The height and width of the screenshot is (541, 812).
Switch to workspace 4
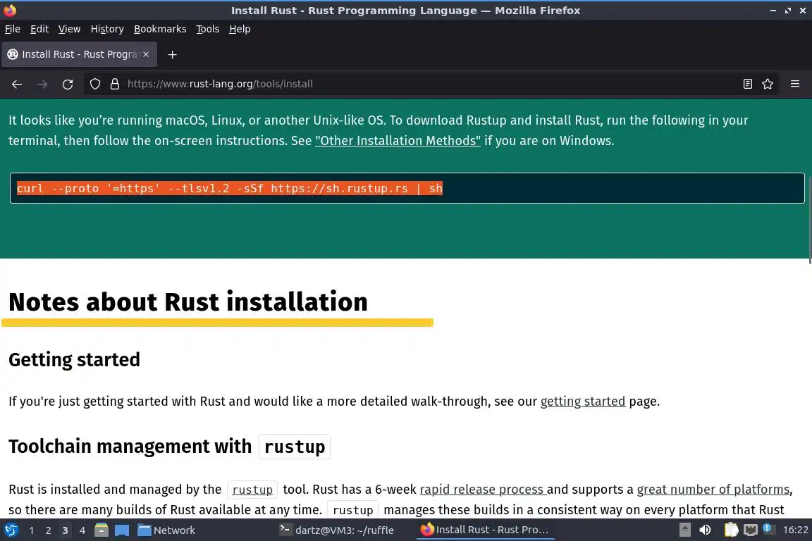tap(82, 530)
